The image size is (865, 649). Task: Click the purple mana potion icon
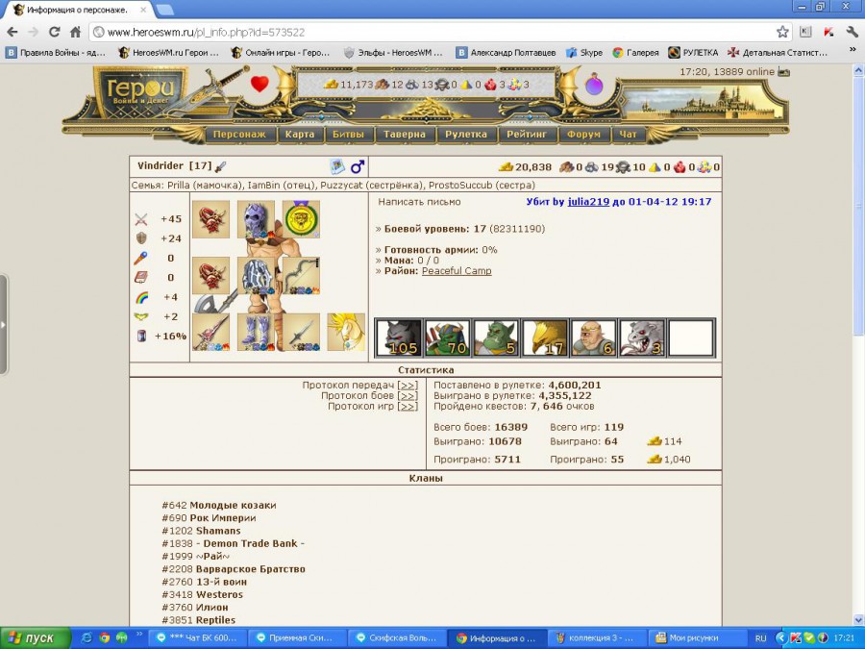click(x=595, y=85)
